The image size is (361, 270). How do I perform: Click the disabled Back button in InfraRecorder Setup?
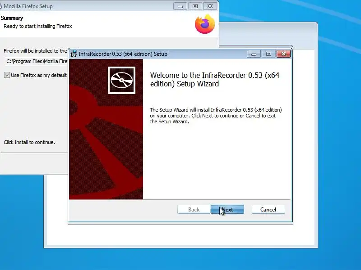[194, 209]
